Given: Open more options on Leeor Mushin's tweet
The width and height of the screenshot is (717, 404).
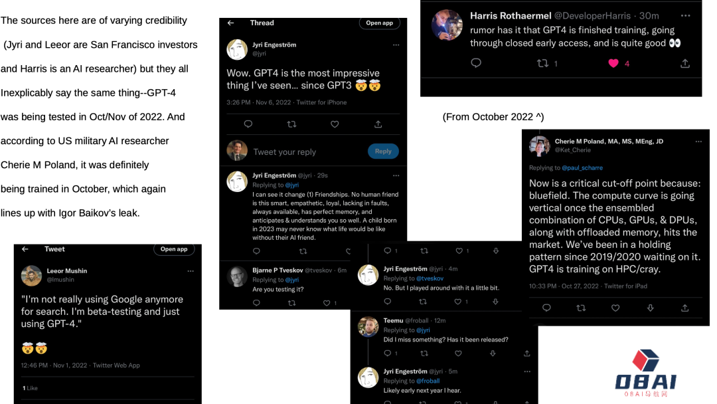Looking at the screenshot, I should point(191,271).
